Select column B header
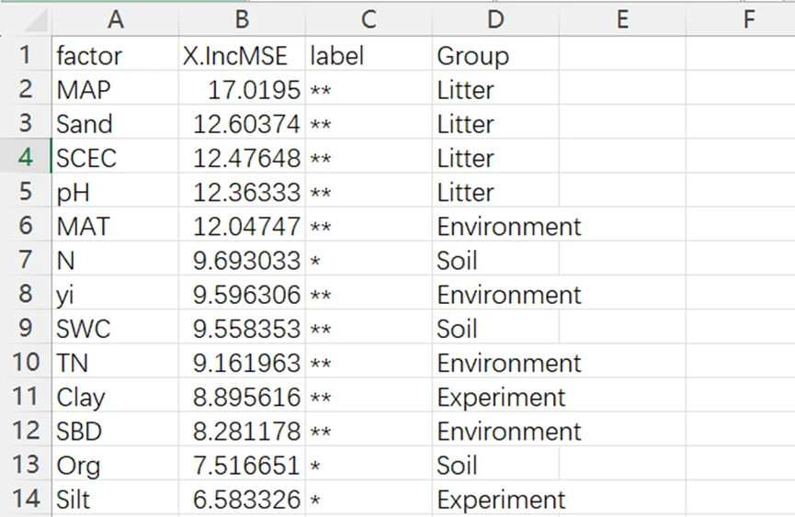 point(241,18)
